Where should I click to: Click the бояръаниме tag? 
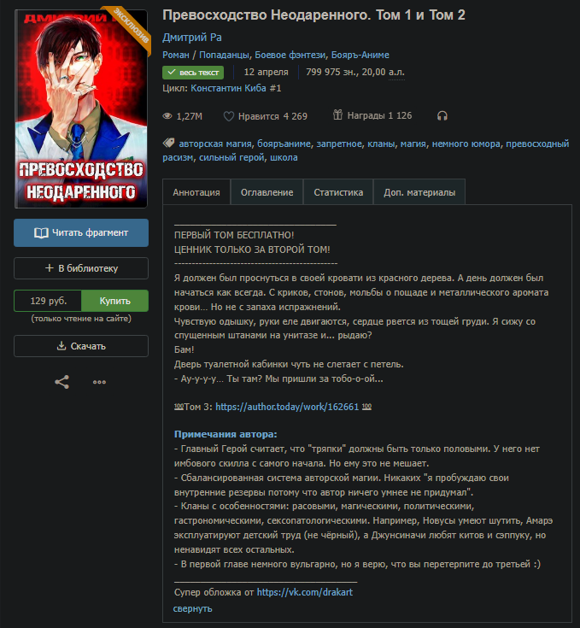point(284,144)
